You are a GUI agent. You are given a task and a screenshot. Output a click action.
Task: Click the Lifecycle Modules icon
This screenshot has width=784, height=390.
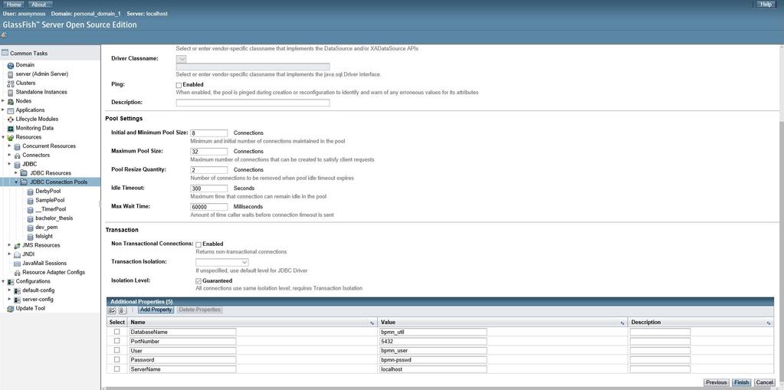point(11,119)
